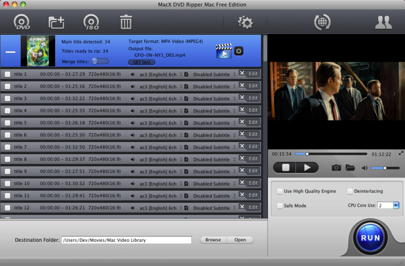Open the snapshot folder icon below preview
405x266 pixels.
[x=350, y=167]
